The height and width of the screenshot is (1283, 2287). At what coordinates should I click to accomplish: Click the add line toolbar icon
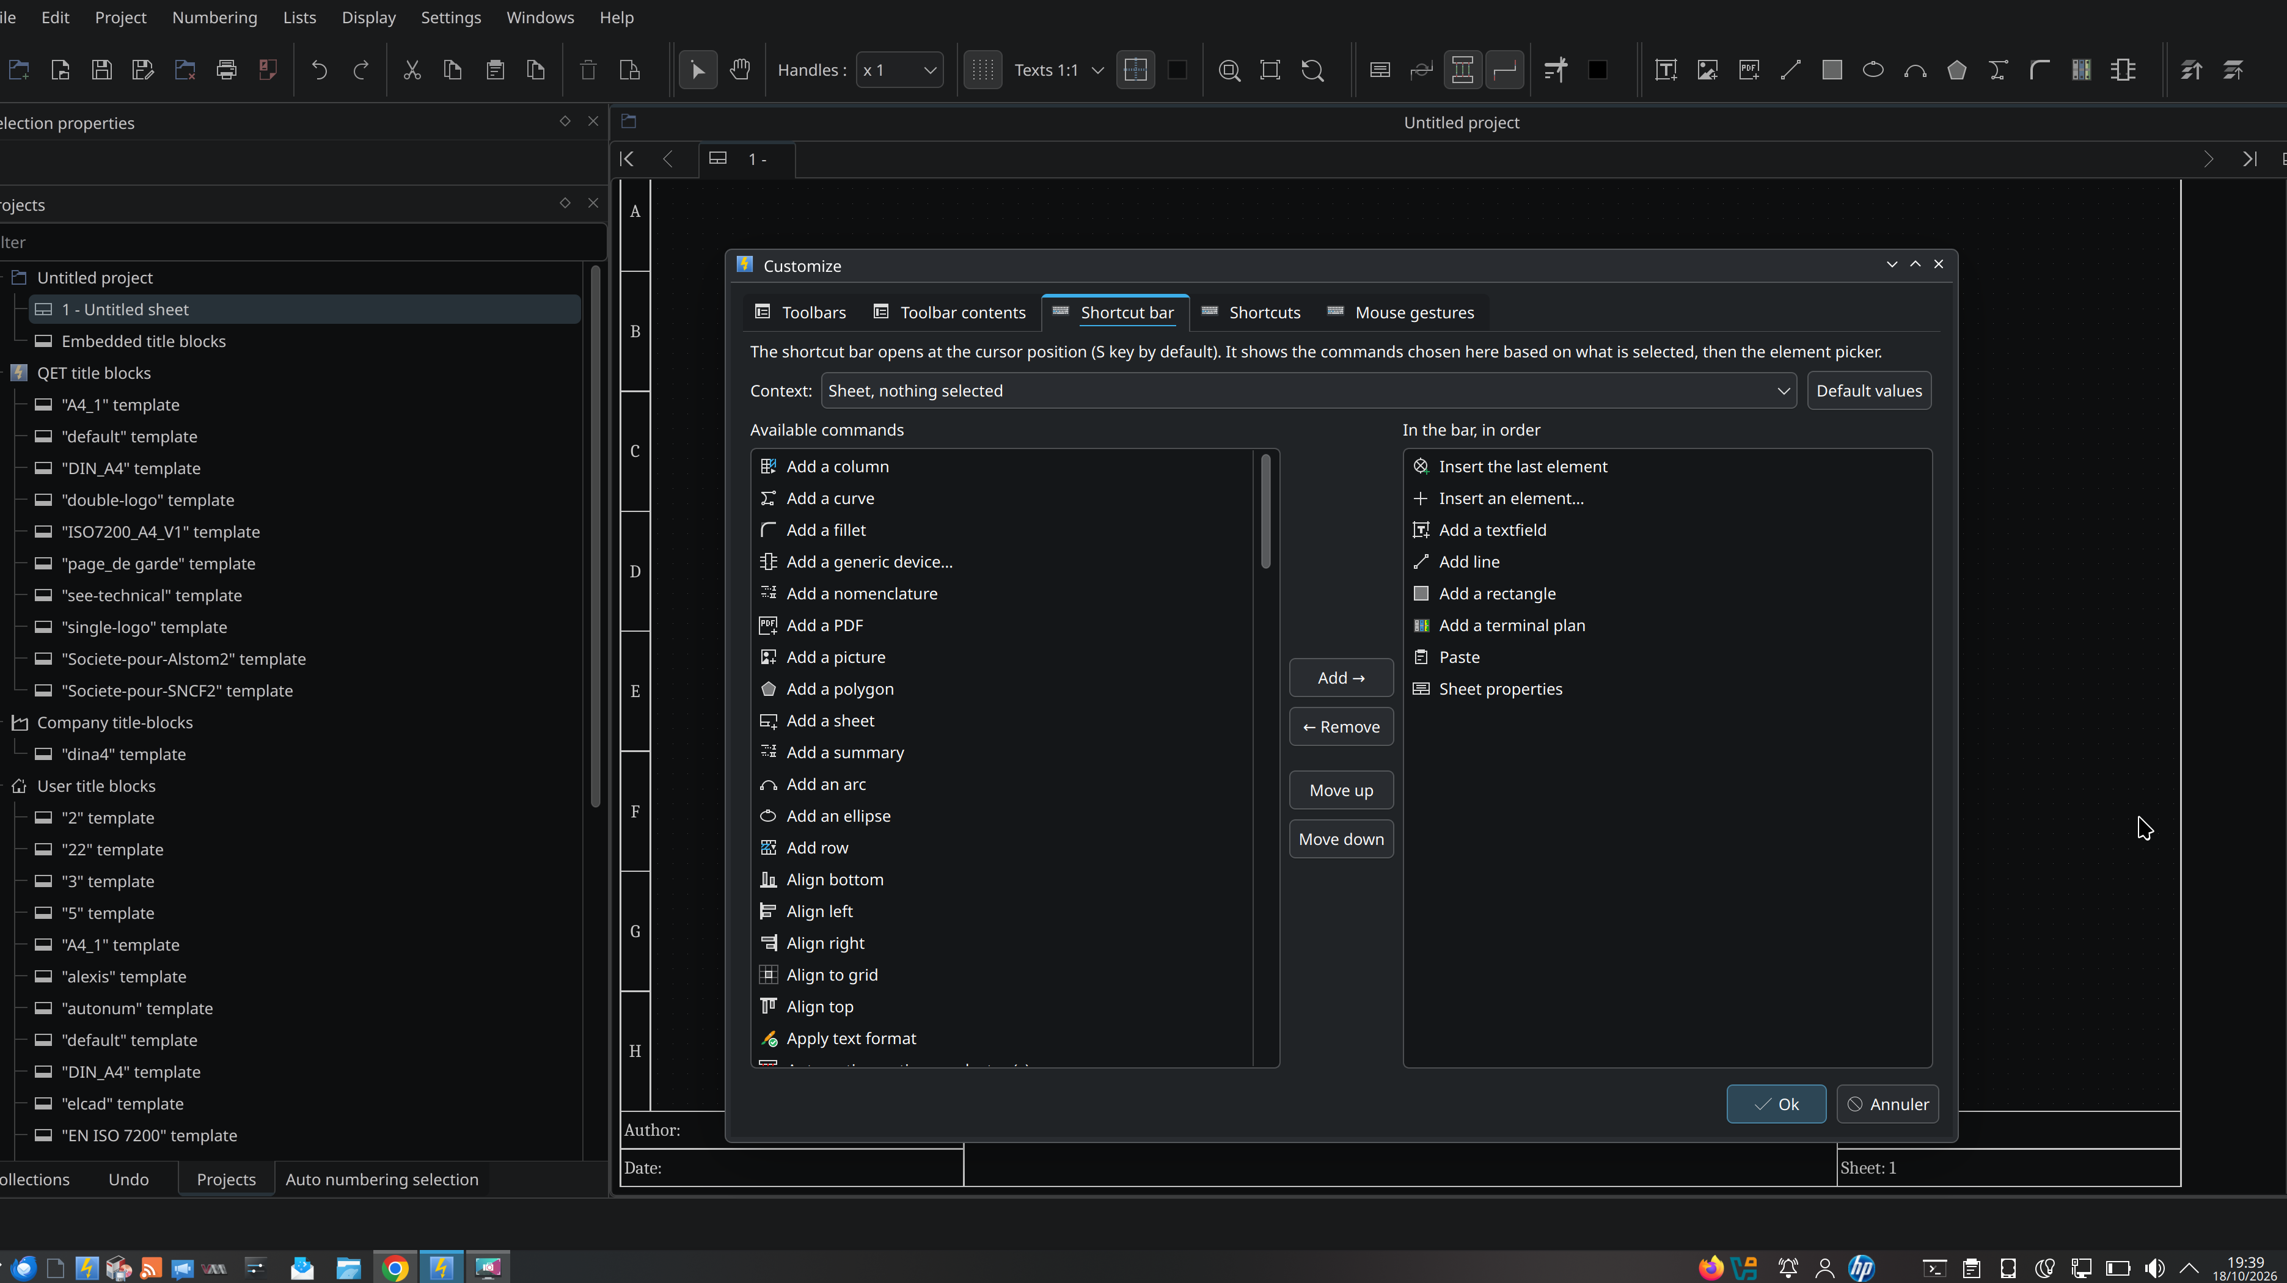point(1791,69)
